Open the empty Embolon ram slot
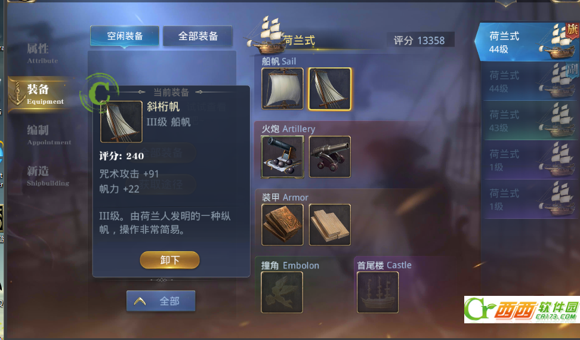This screenshot has width=580, height=340. 282,292
